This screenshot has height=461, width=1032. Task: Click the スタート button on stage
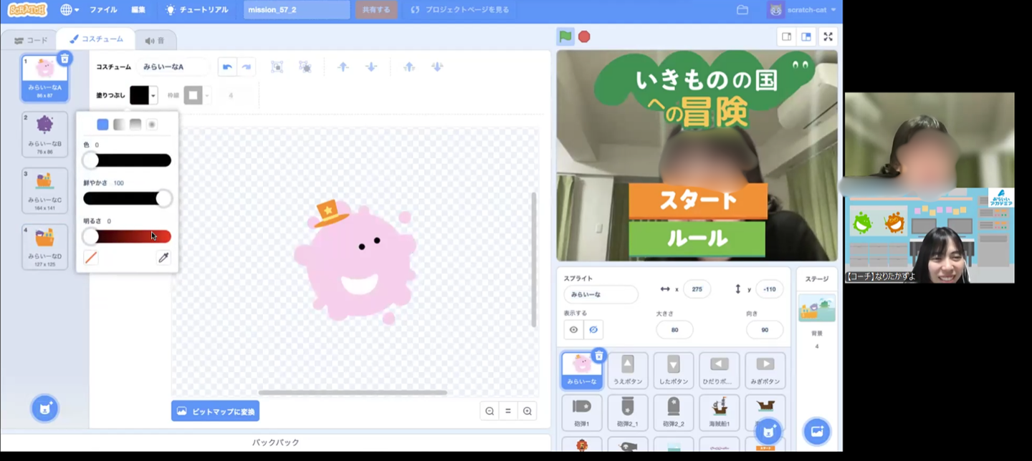pos(698,200)
